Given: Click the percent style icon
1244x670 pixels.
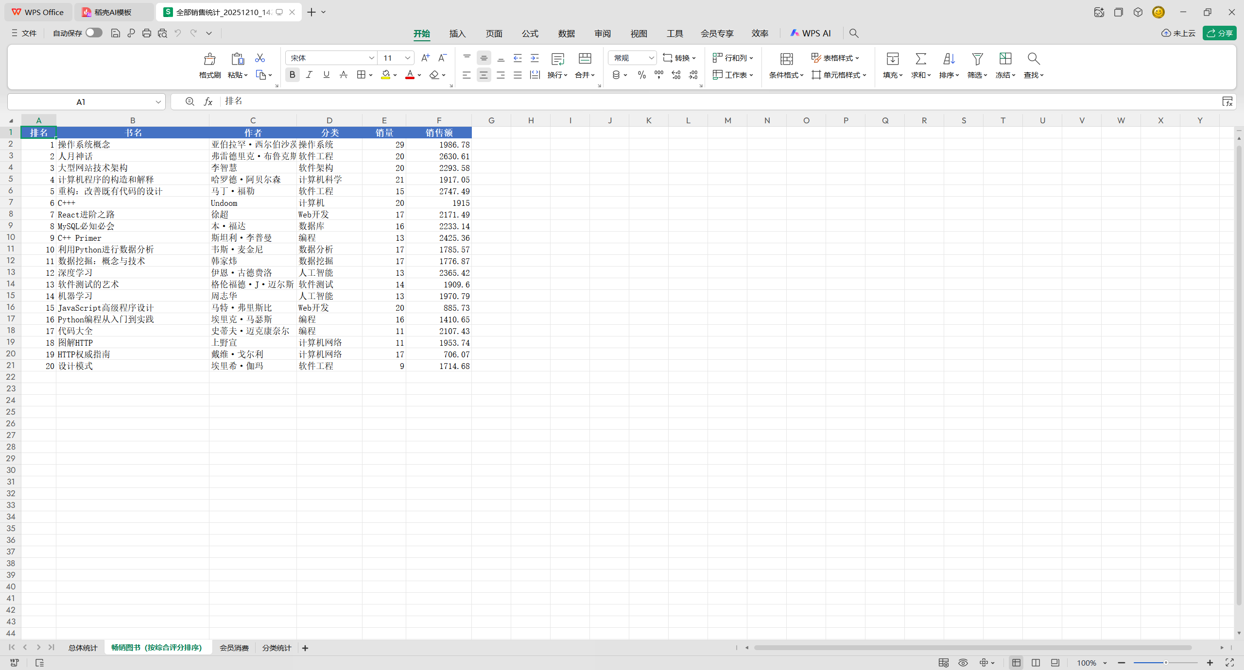Looking at the screenshot, I should (641, 75).
